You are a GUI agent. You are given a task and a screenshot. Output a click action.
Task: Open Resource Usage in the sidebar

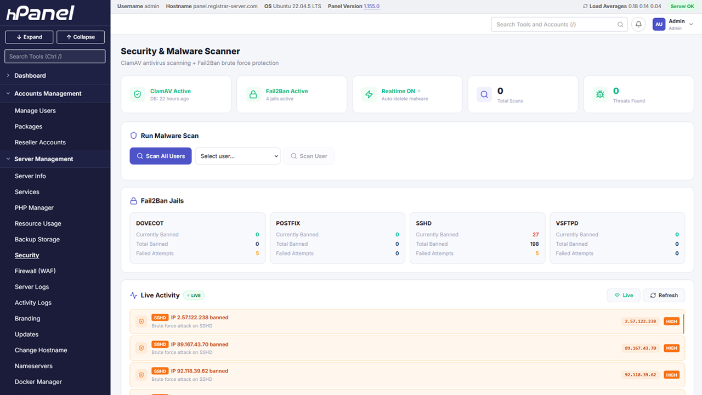coord(38,224)
